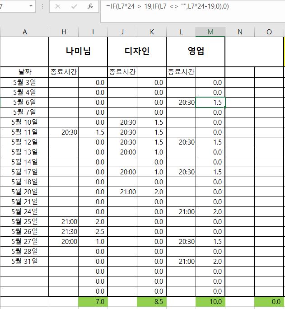Select the 5월 13일 date cell
This screenshot has width=285, height=309.
click(25, 152)
